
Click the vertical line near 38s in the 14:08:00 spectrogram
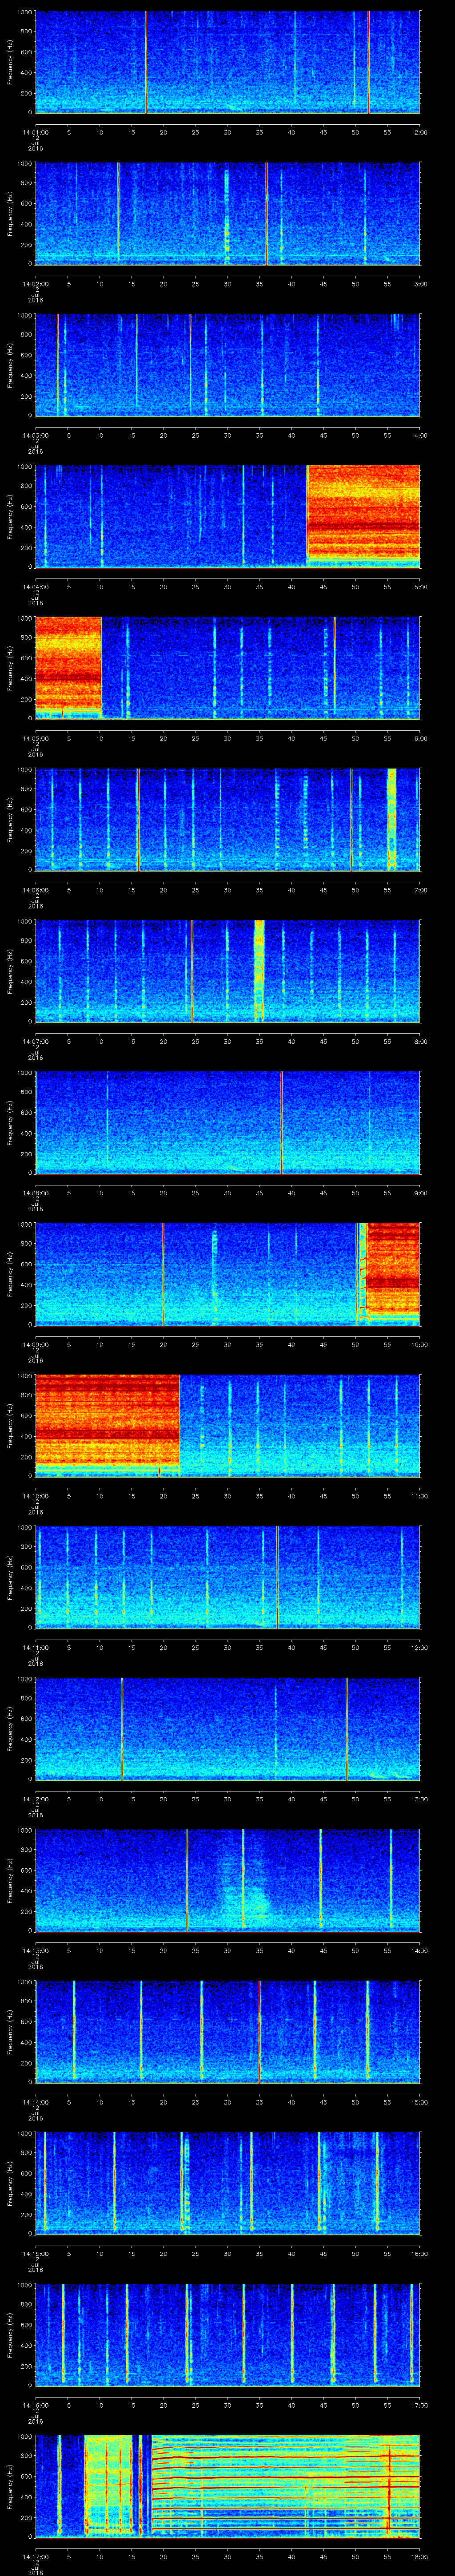pyautogui.click(x=282, y=1122)
